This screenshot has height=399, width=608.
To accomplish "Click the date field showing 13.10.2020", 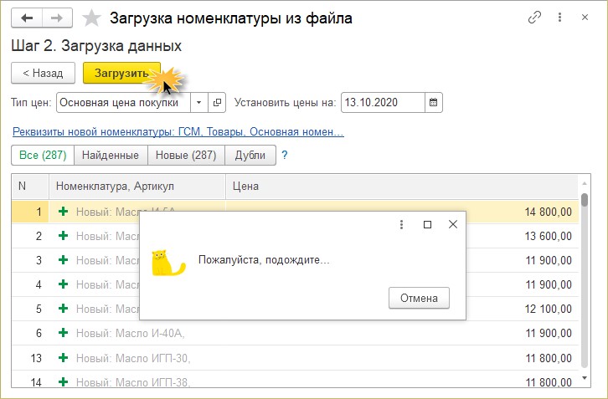I will point(381,102).
